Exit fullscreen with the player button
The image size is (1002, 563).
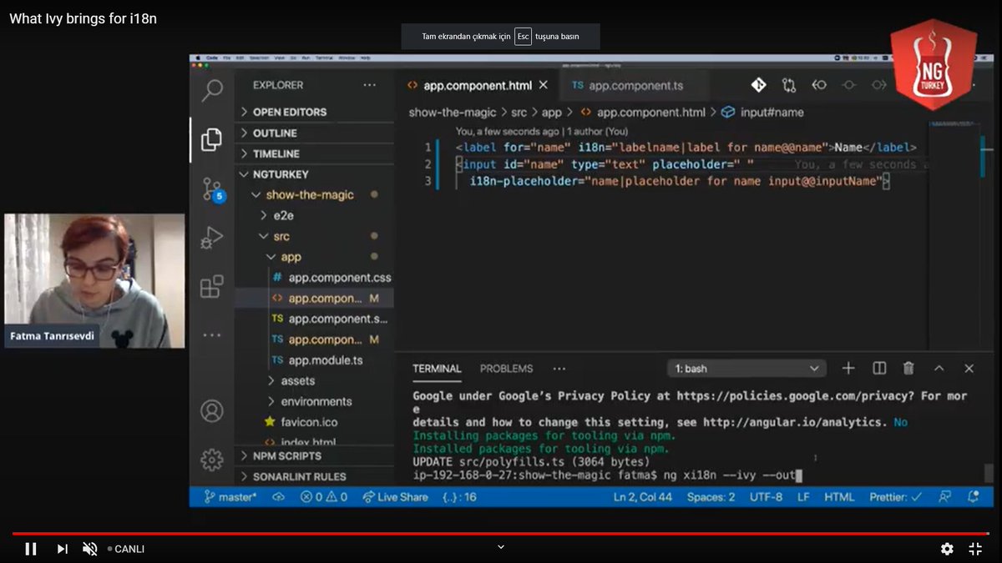[975, 549]
